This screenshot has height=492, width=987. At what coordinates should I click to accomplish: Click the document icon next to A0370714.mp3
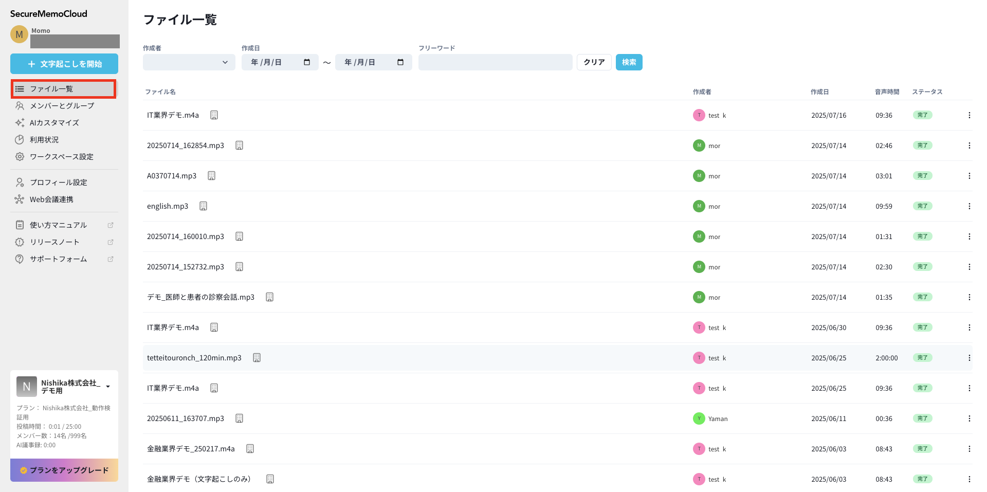click(211, 176)
